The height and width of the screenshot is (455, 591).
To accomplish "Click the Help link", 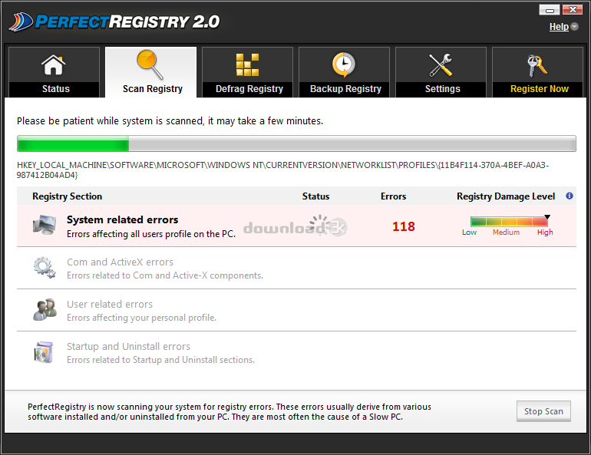I will point(559,27).
